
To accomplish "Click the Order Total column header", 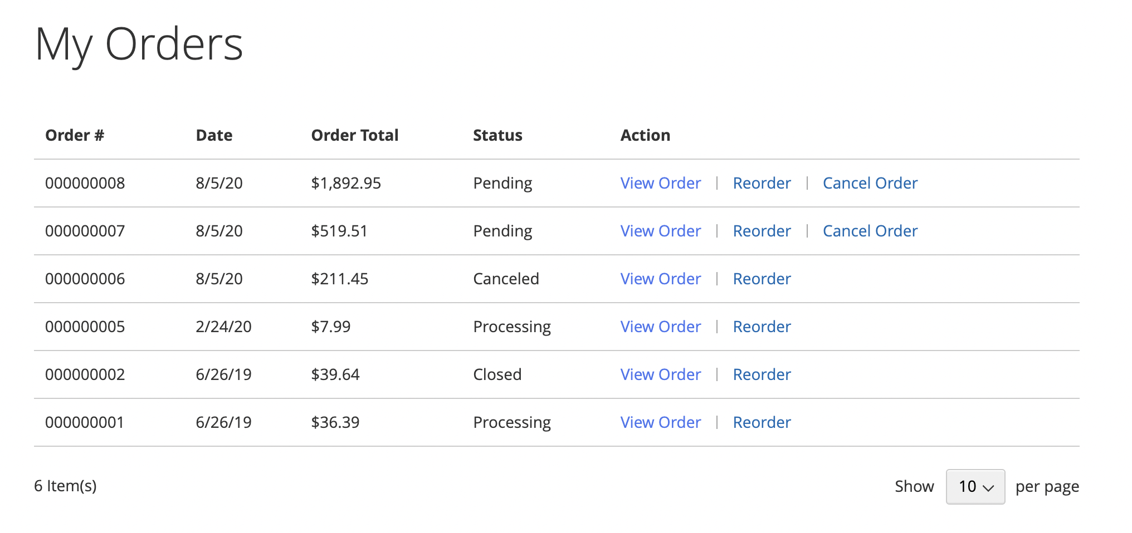I will coord(354,135).
